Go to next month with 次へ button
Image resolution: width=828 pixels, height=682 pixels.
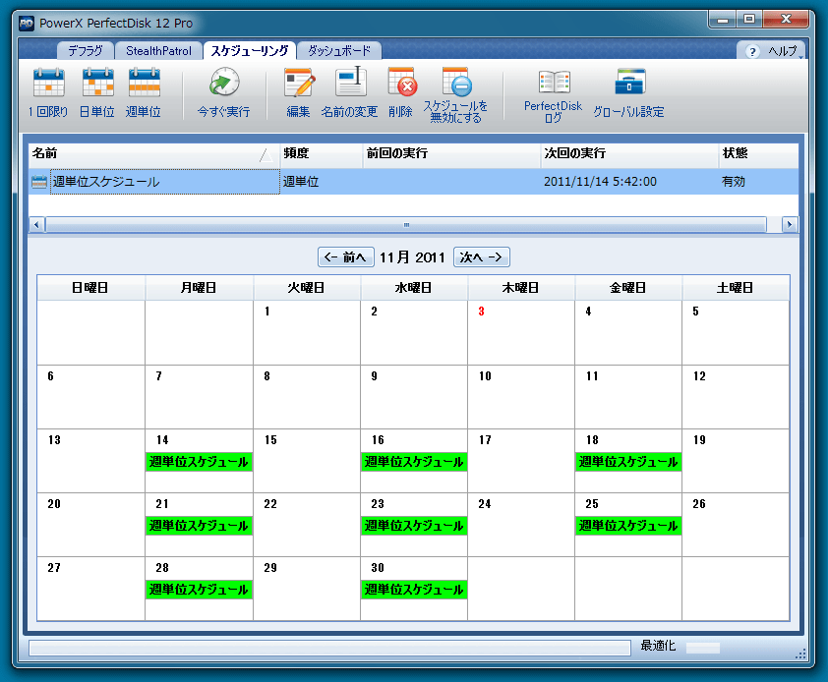tap(481, 257)
